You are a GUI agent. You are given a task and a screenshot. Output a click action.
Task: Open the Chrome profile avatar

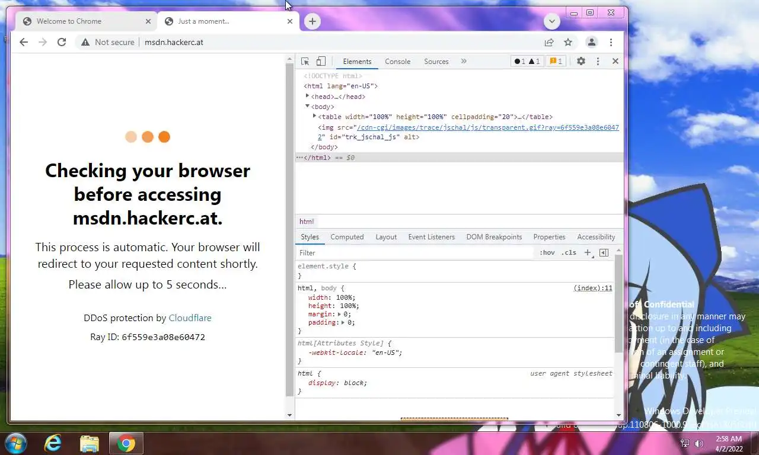[x=591, y=42]
